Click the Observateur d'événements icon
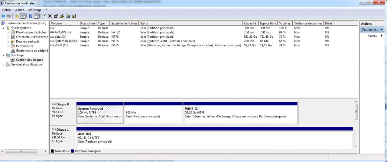This screenshot has height=162, width=387. coord(13,37)
